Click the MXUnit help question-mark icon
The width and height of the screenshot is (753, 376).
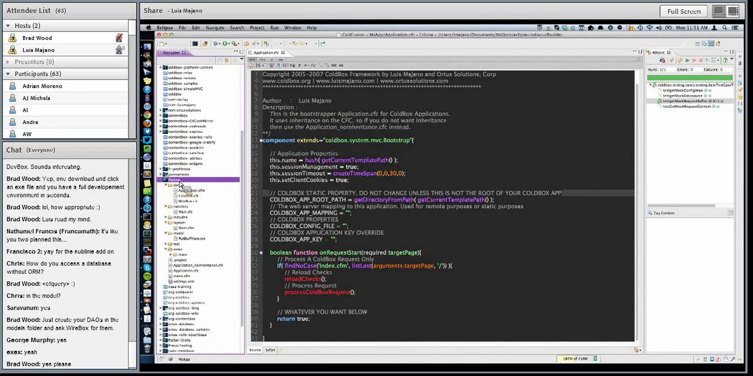[724, 61]
